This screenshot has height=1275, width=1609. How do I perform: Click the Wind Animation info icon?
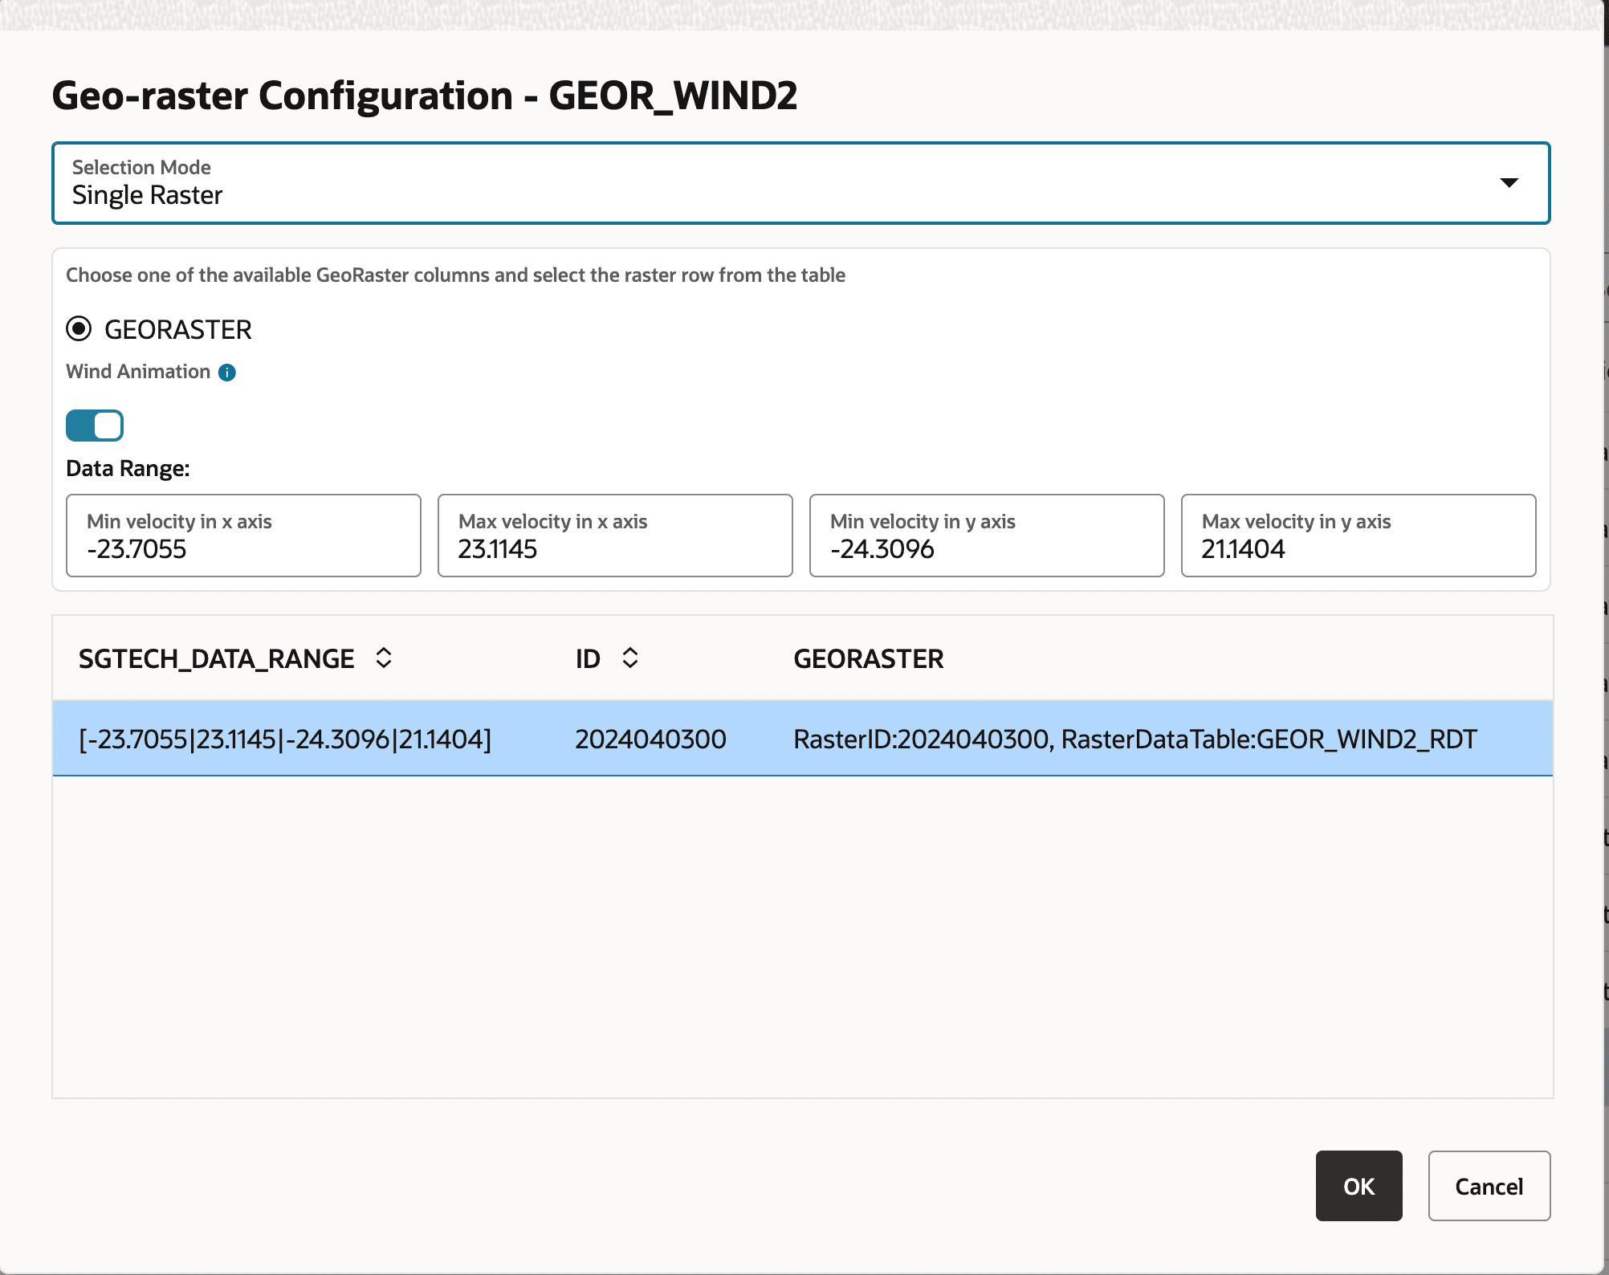227,372
